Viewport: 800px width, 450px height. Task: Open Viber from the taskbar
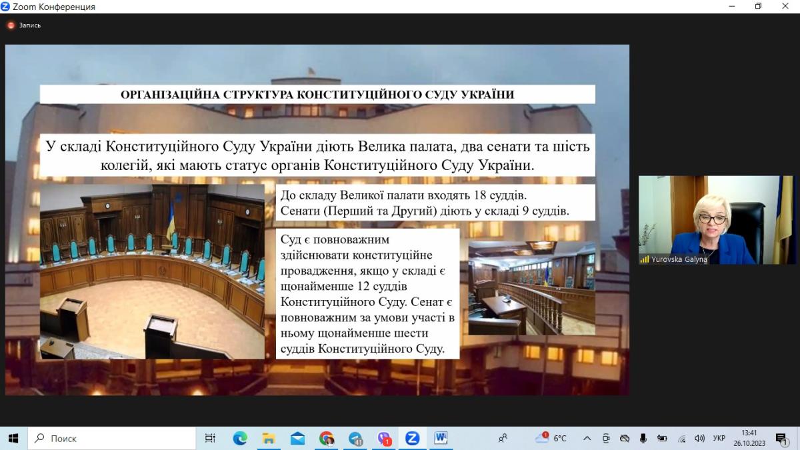[x=384, y=438]
